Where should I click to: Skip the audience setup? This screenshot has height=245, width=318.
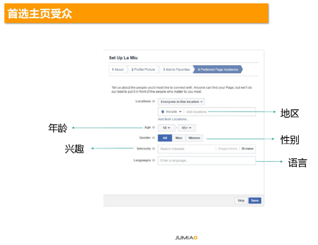coord(241,200)
